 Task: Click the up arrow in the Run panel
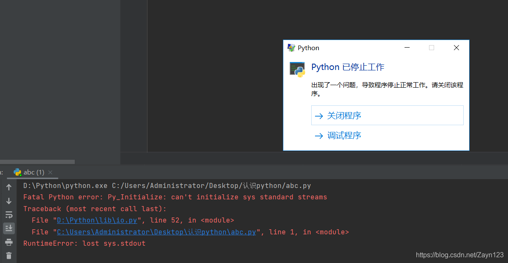pyautogui.click(x=9, y=187)
